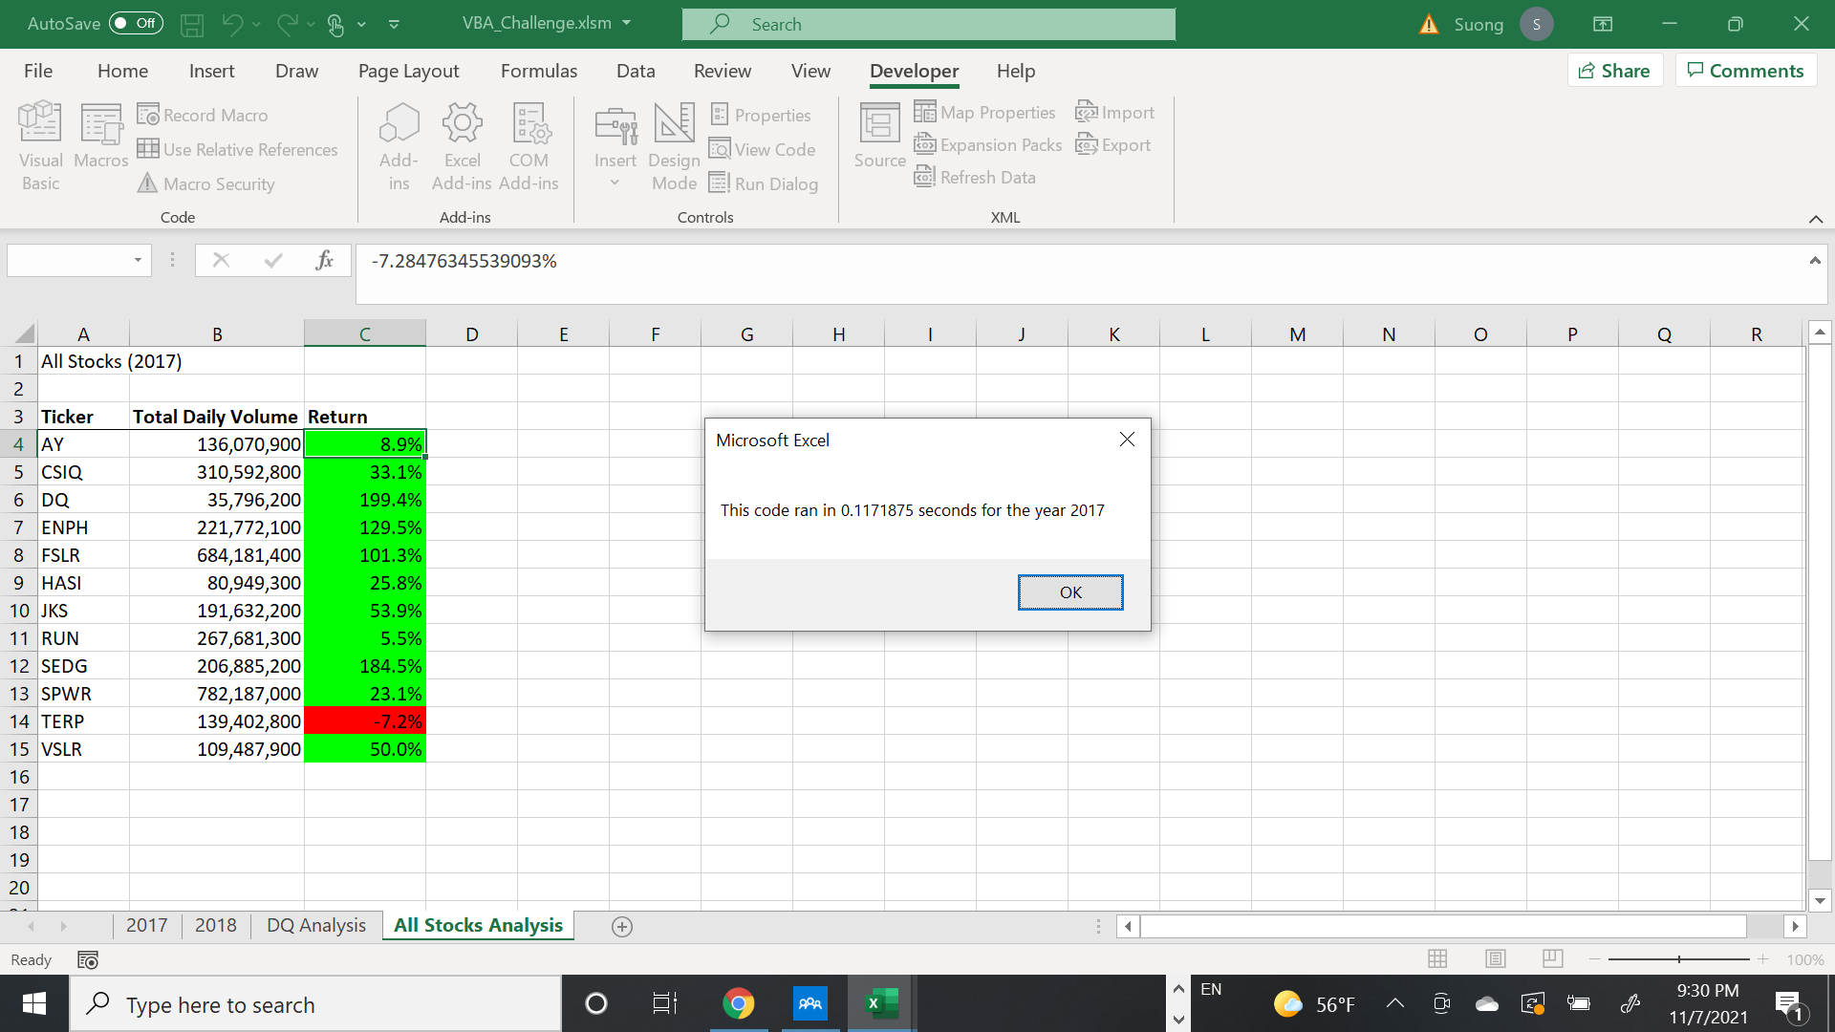Expand the Insert controls dropdown
The width and height of the screenshot is (1835, 1032).
[x=615, y=183]
